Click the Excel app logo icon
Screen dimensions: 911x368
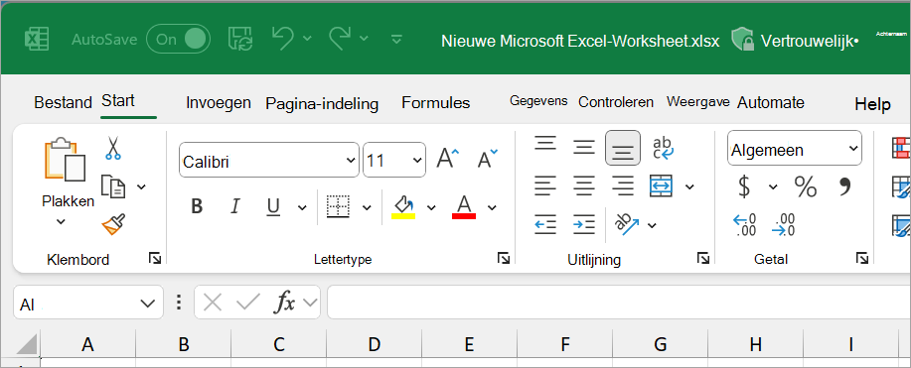coord(36,39)
